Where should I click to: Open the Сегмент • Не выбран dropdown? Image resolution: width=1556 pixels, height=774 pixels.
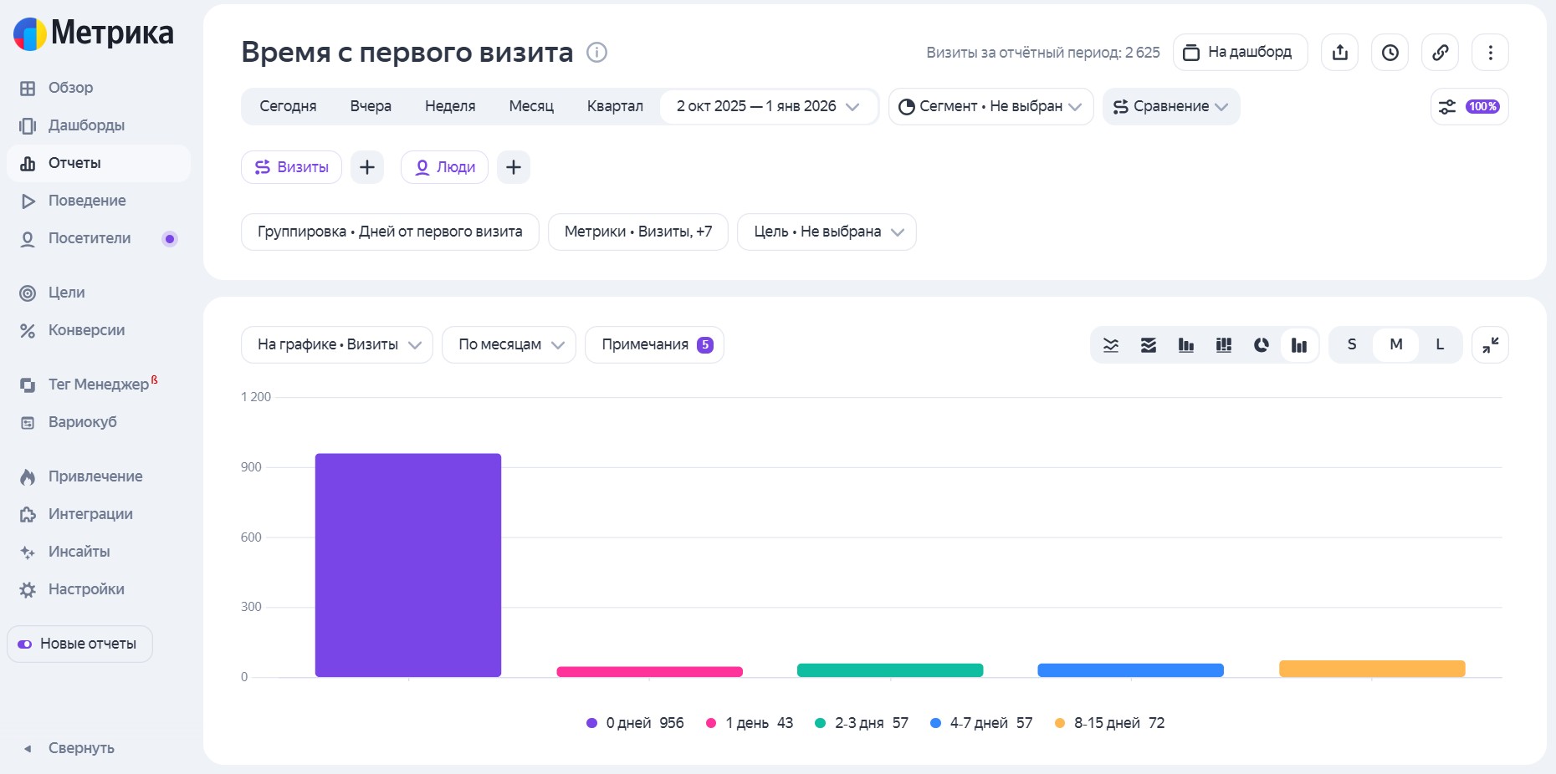[x=990, y=106]
